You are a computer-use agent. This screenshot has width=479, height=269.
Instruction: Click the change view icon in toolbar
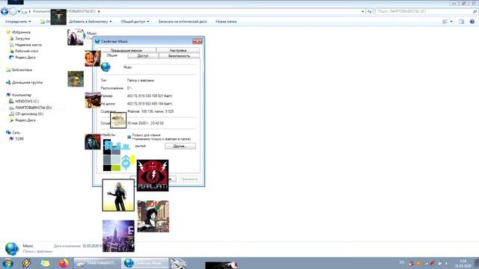[445, 22]
